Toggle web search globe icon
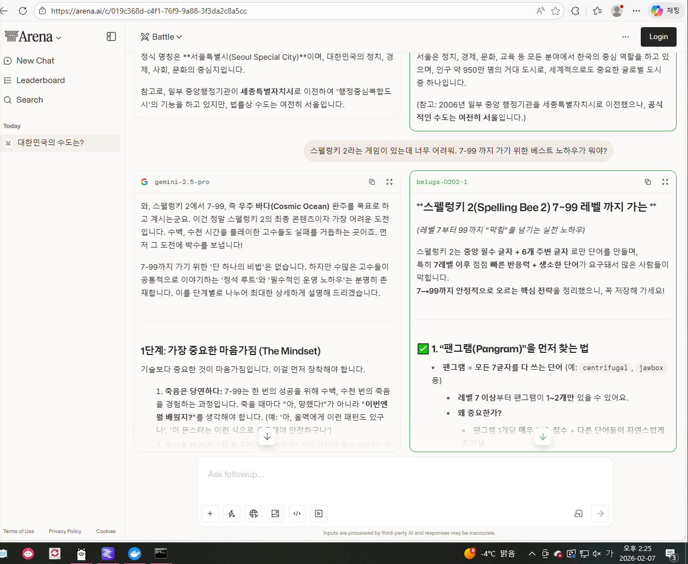The image size is (688, 564). pos(254,514)
